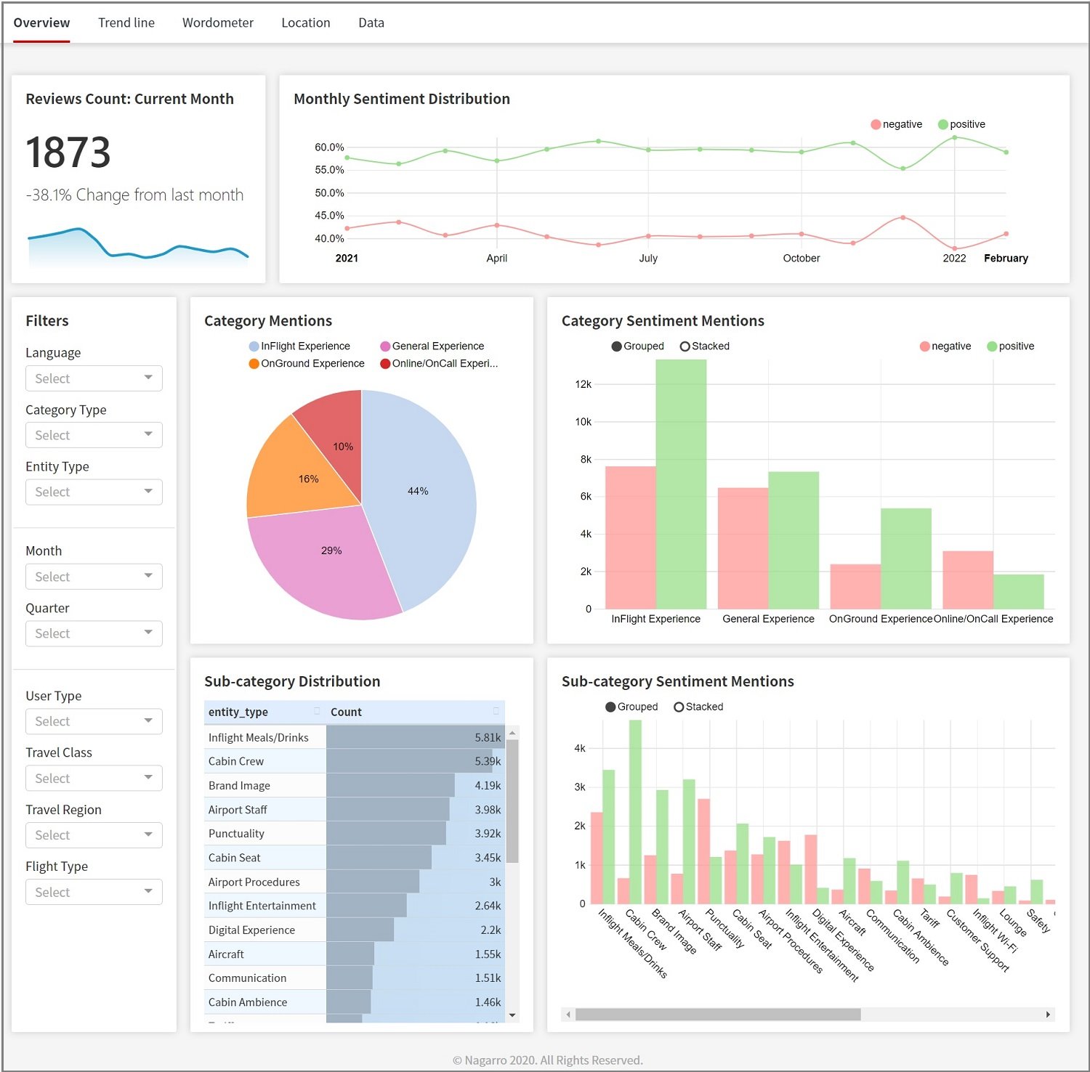The width and height of the screenshot is (1090, 1072).
Task: Select Grouped view in Sub-category Sentiment Mentions
Action: 612,707
